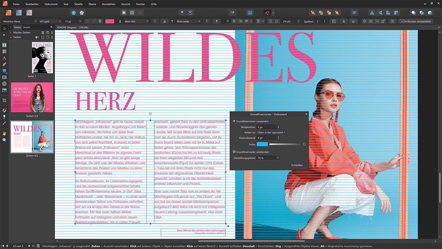Open the Datei menu

coord(16,4)
